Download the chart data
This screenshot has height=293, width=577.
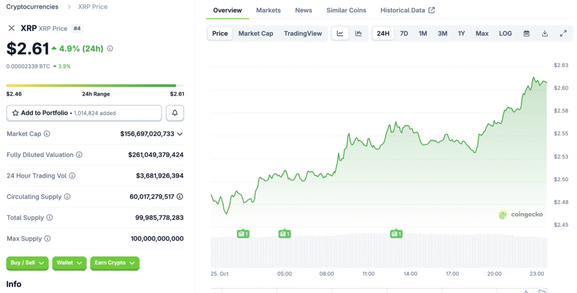click(x=545, y=34)
